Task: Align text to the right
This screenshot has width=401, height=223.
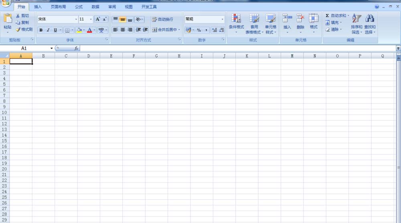Action: (130, 30)
